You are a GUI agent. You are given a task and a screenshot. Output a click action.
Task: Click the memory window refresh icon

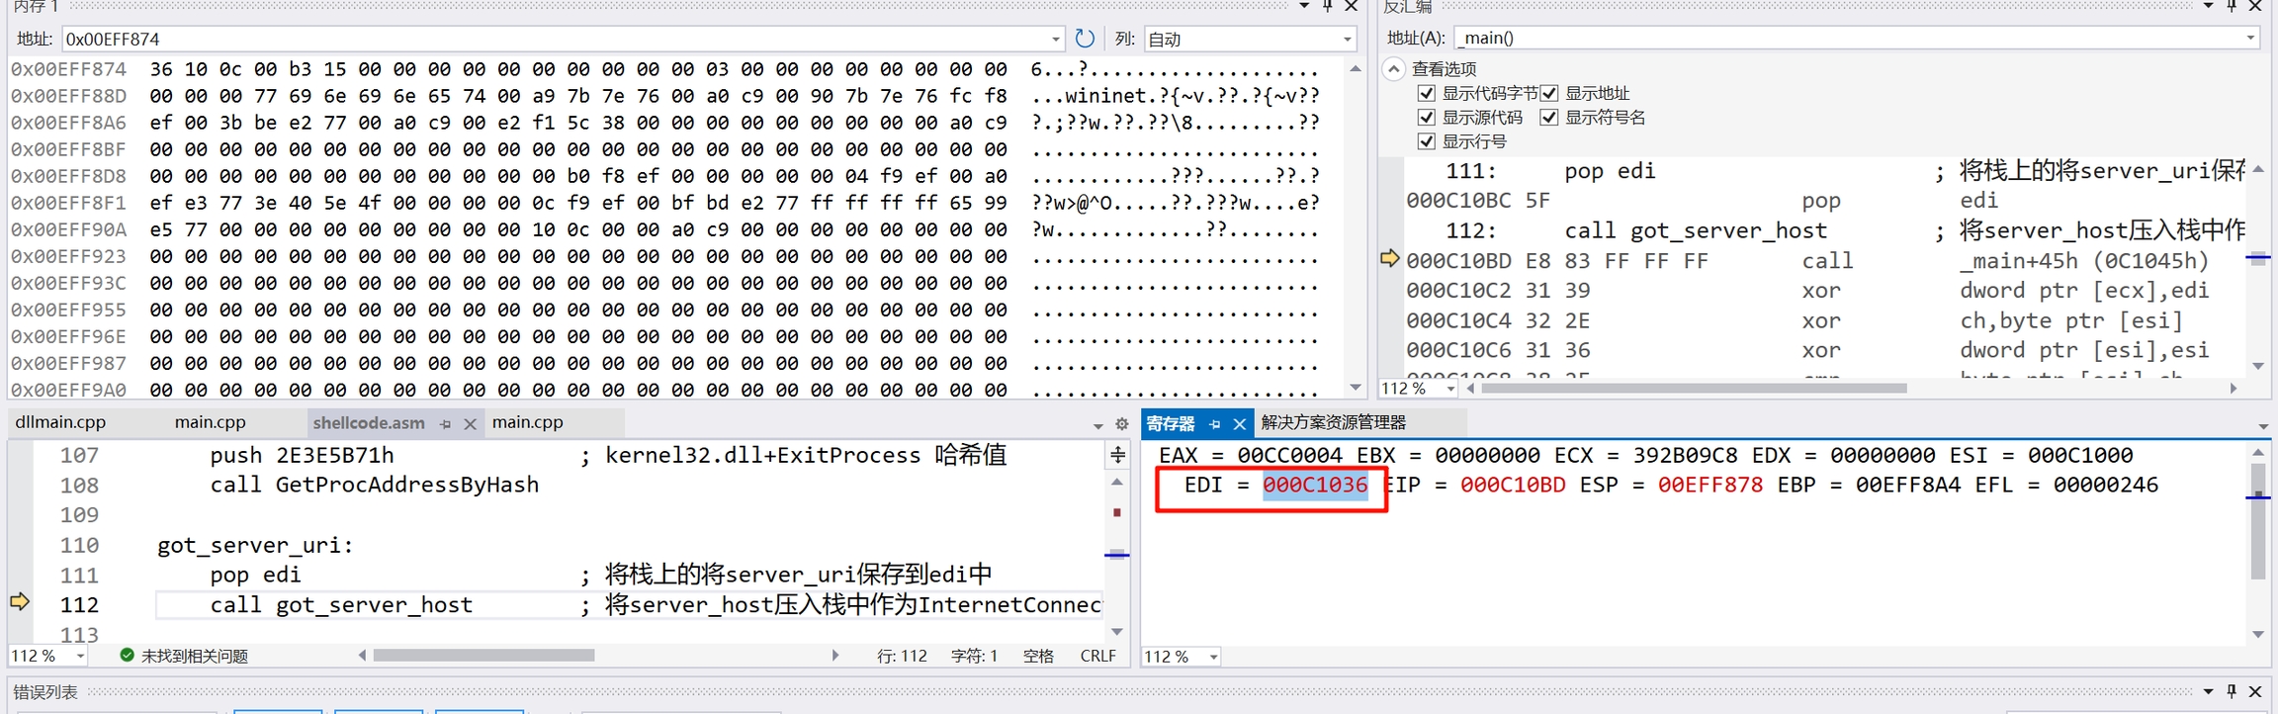click(x=1085, y=39)
